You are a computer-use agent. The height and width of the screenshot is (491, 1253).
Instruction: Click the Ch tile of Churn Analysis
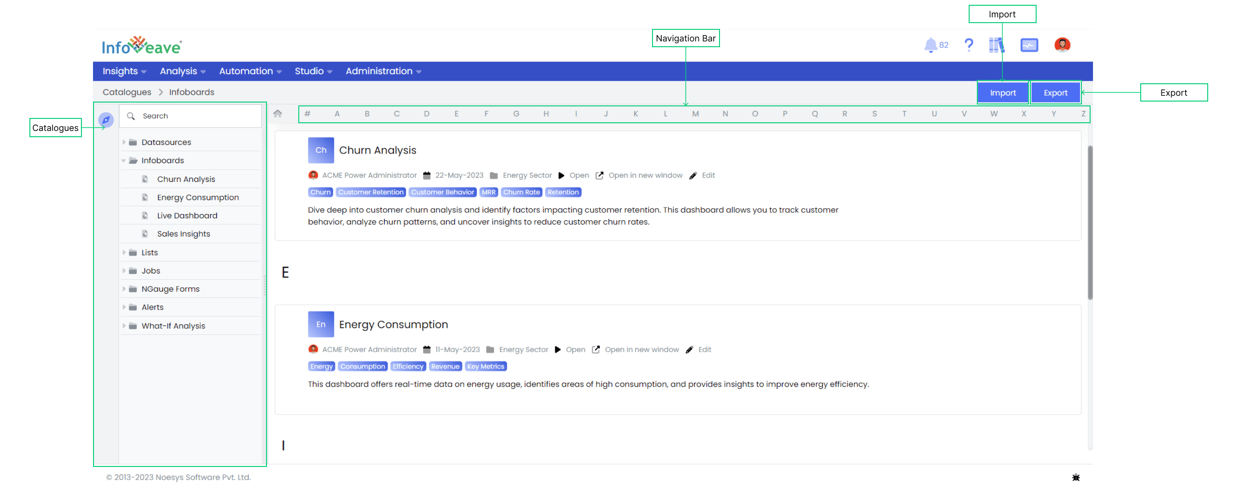320,150
